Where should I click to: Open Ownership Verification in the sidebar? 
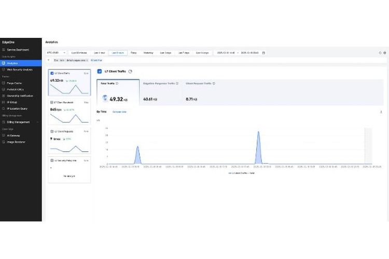(x=21, y=96)
